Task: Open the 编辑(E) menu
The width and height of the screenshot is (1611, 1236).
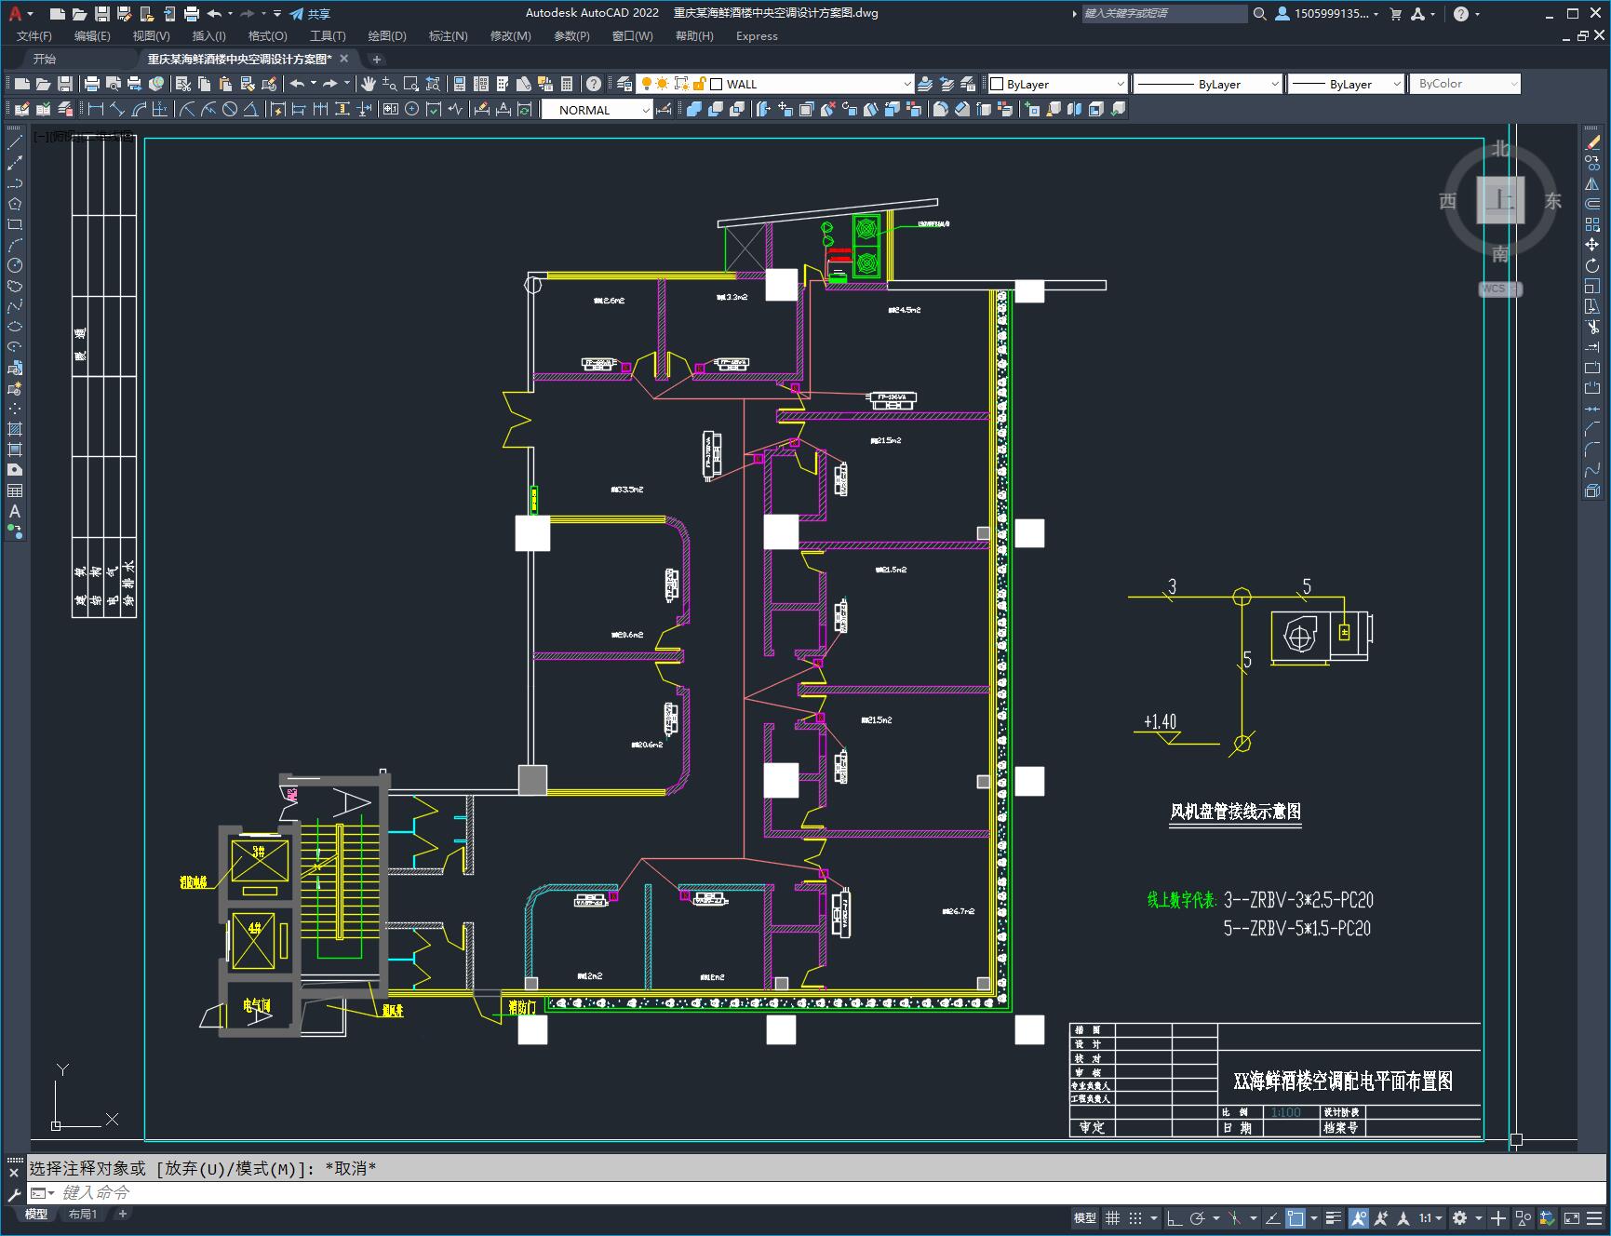Action: [x=92, y=35]
